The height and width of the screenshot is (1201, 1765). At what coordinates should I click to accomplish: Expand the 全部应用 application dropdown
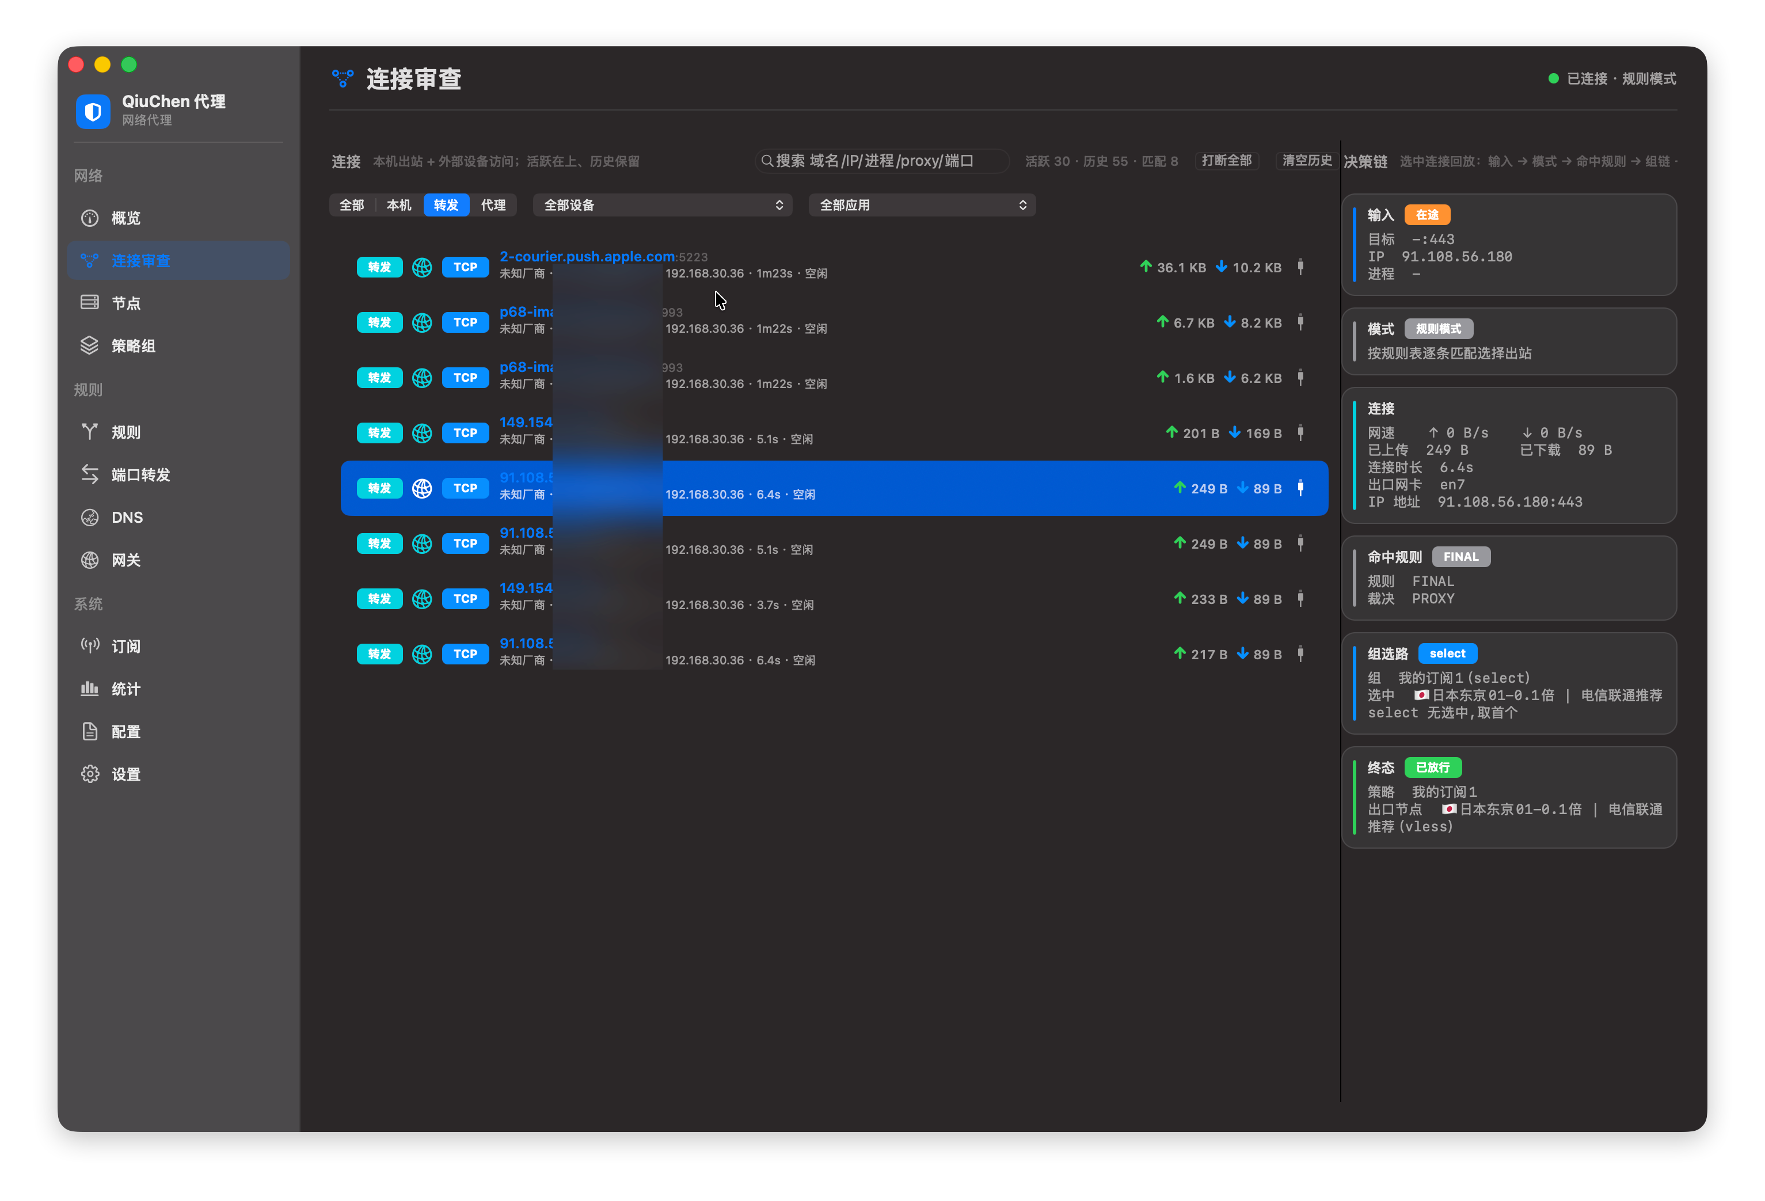tap(922, 205)
